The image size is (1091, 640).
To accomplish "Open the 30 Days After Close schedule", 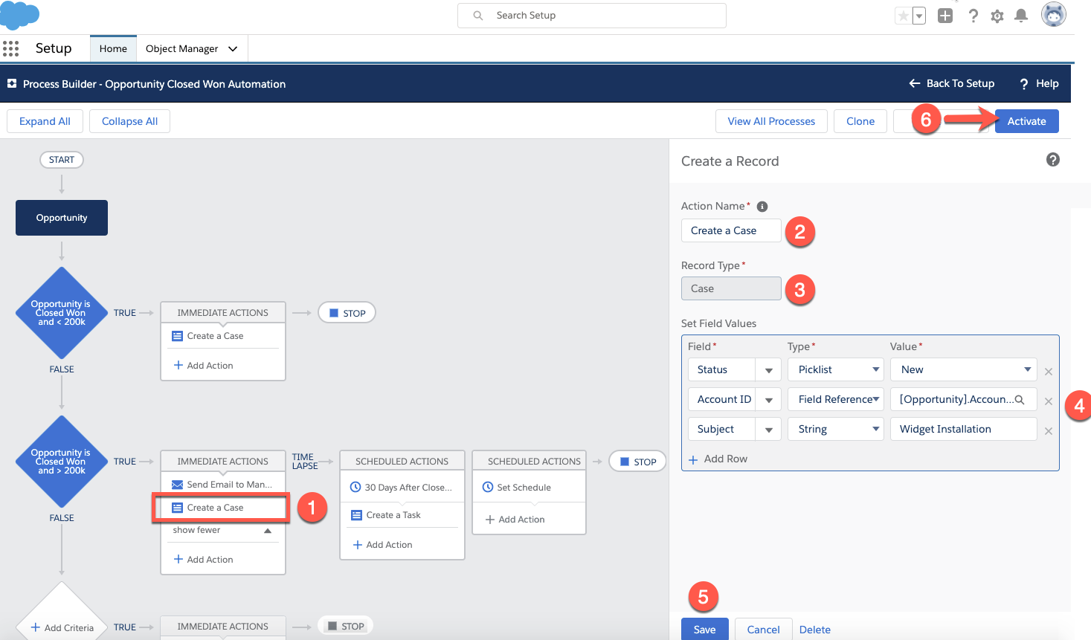I will [402, 488].
